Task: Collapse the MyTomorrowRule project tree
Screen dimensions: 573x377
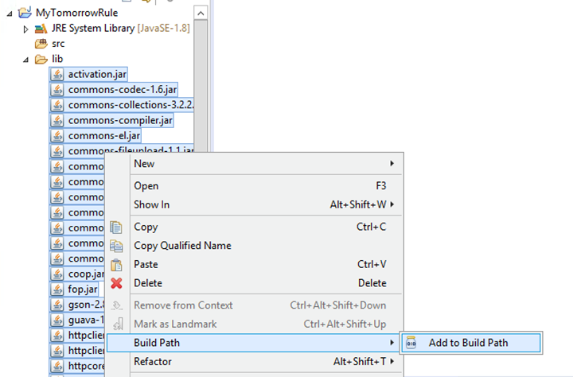Action: click(x=10, y=14)
